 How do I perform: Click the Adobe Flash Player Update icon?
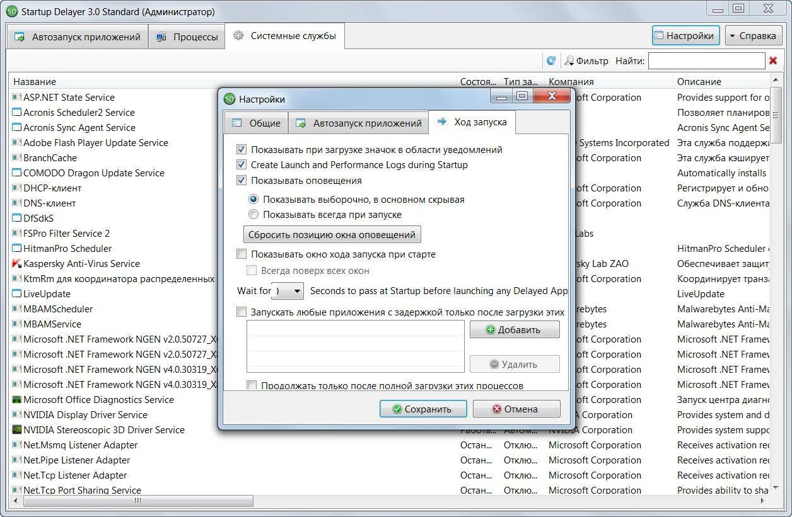tap(17, 143)
